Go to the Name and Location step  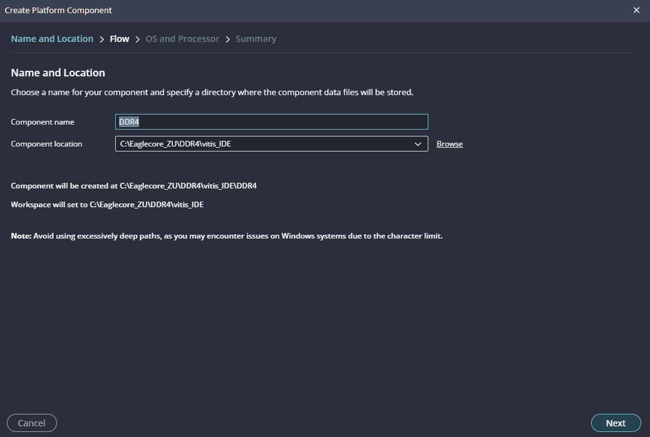(52, 39)
